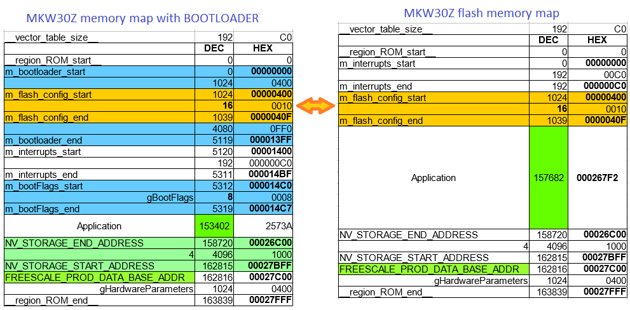Image resolution: width=630 pixels, height=310 pixels.
Task: Click m_flash_config_end in flash memory map
Action: coord(381,121)
